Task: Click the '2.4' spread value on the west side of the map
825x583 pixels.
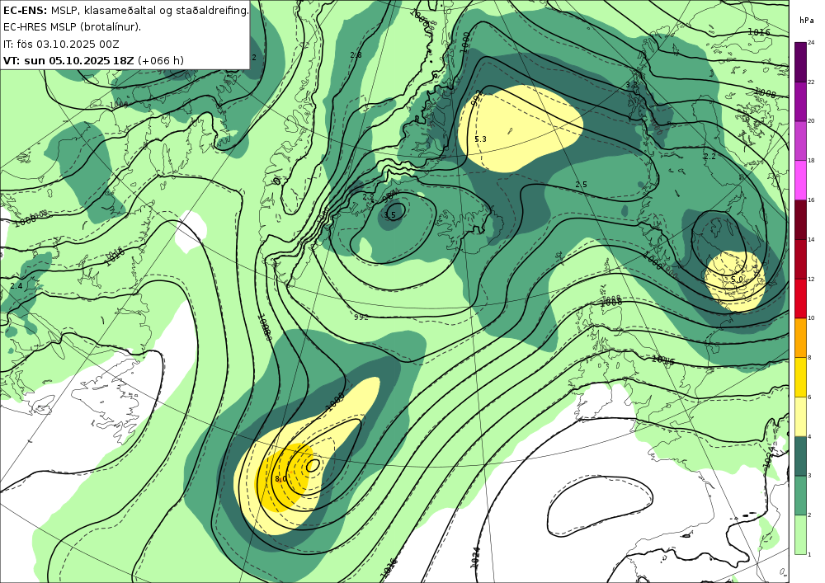Action: pyautogui.click(x=16, y=286)
